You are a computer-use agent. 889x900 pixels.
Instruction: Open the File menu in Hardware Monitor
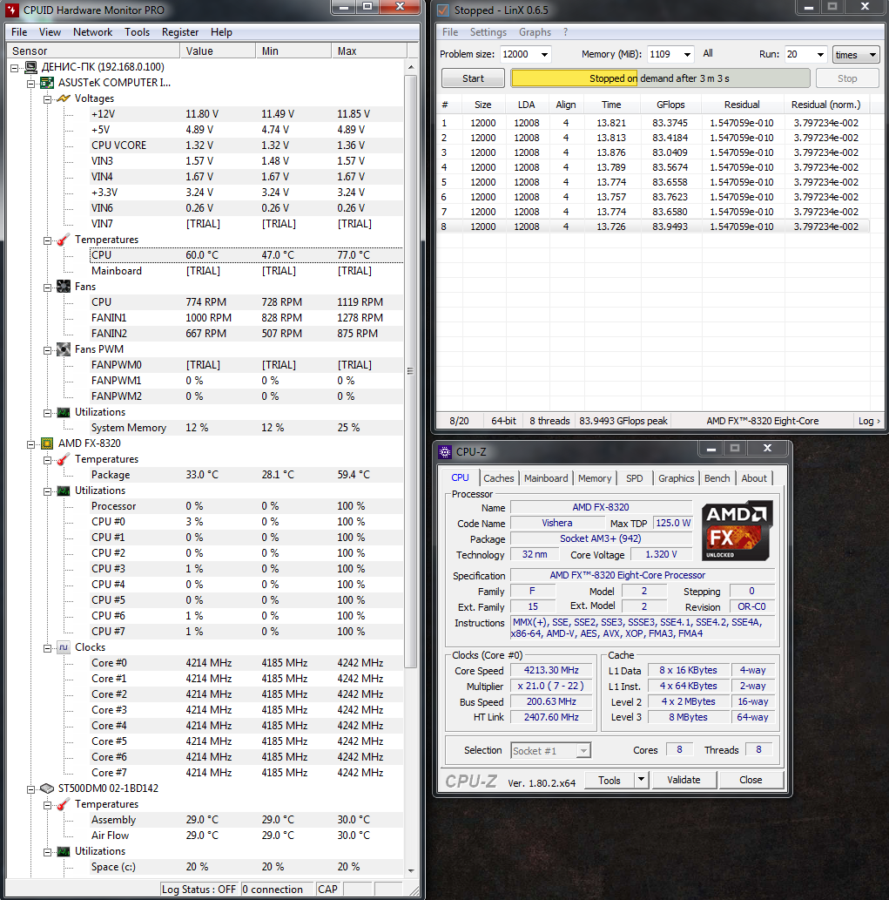19,32
